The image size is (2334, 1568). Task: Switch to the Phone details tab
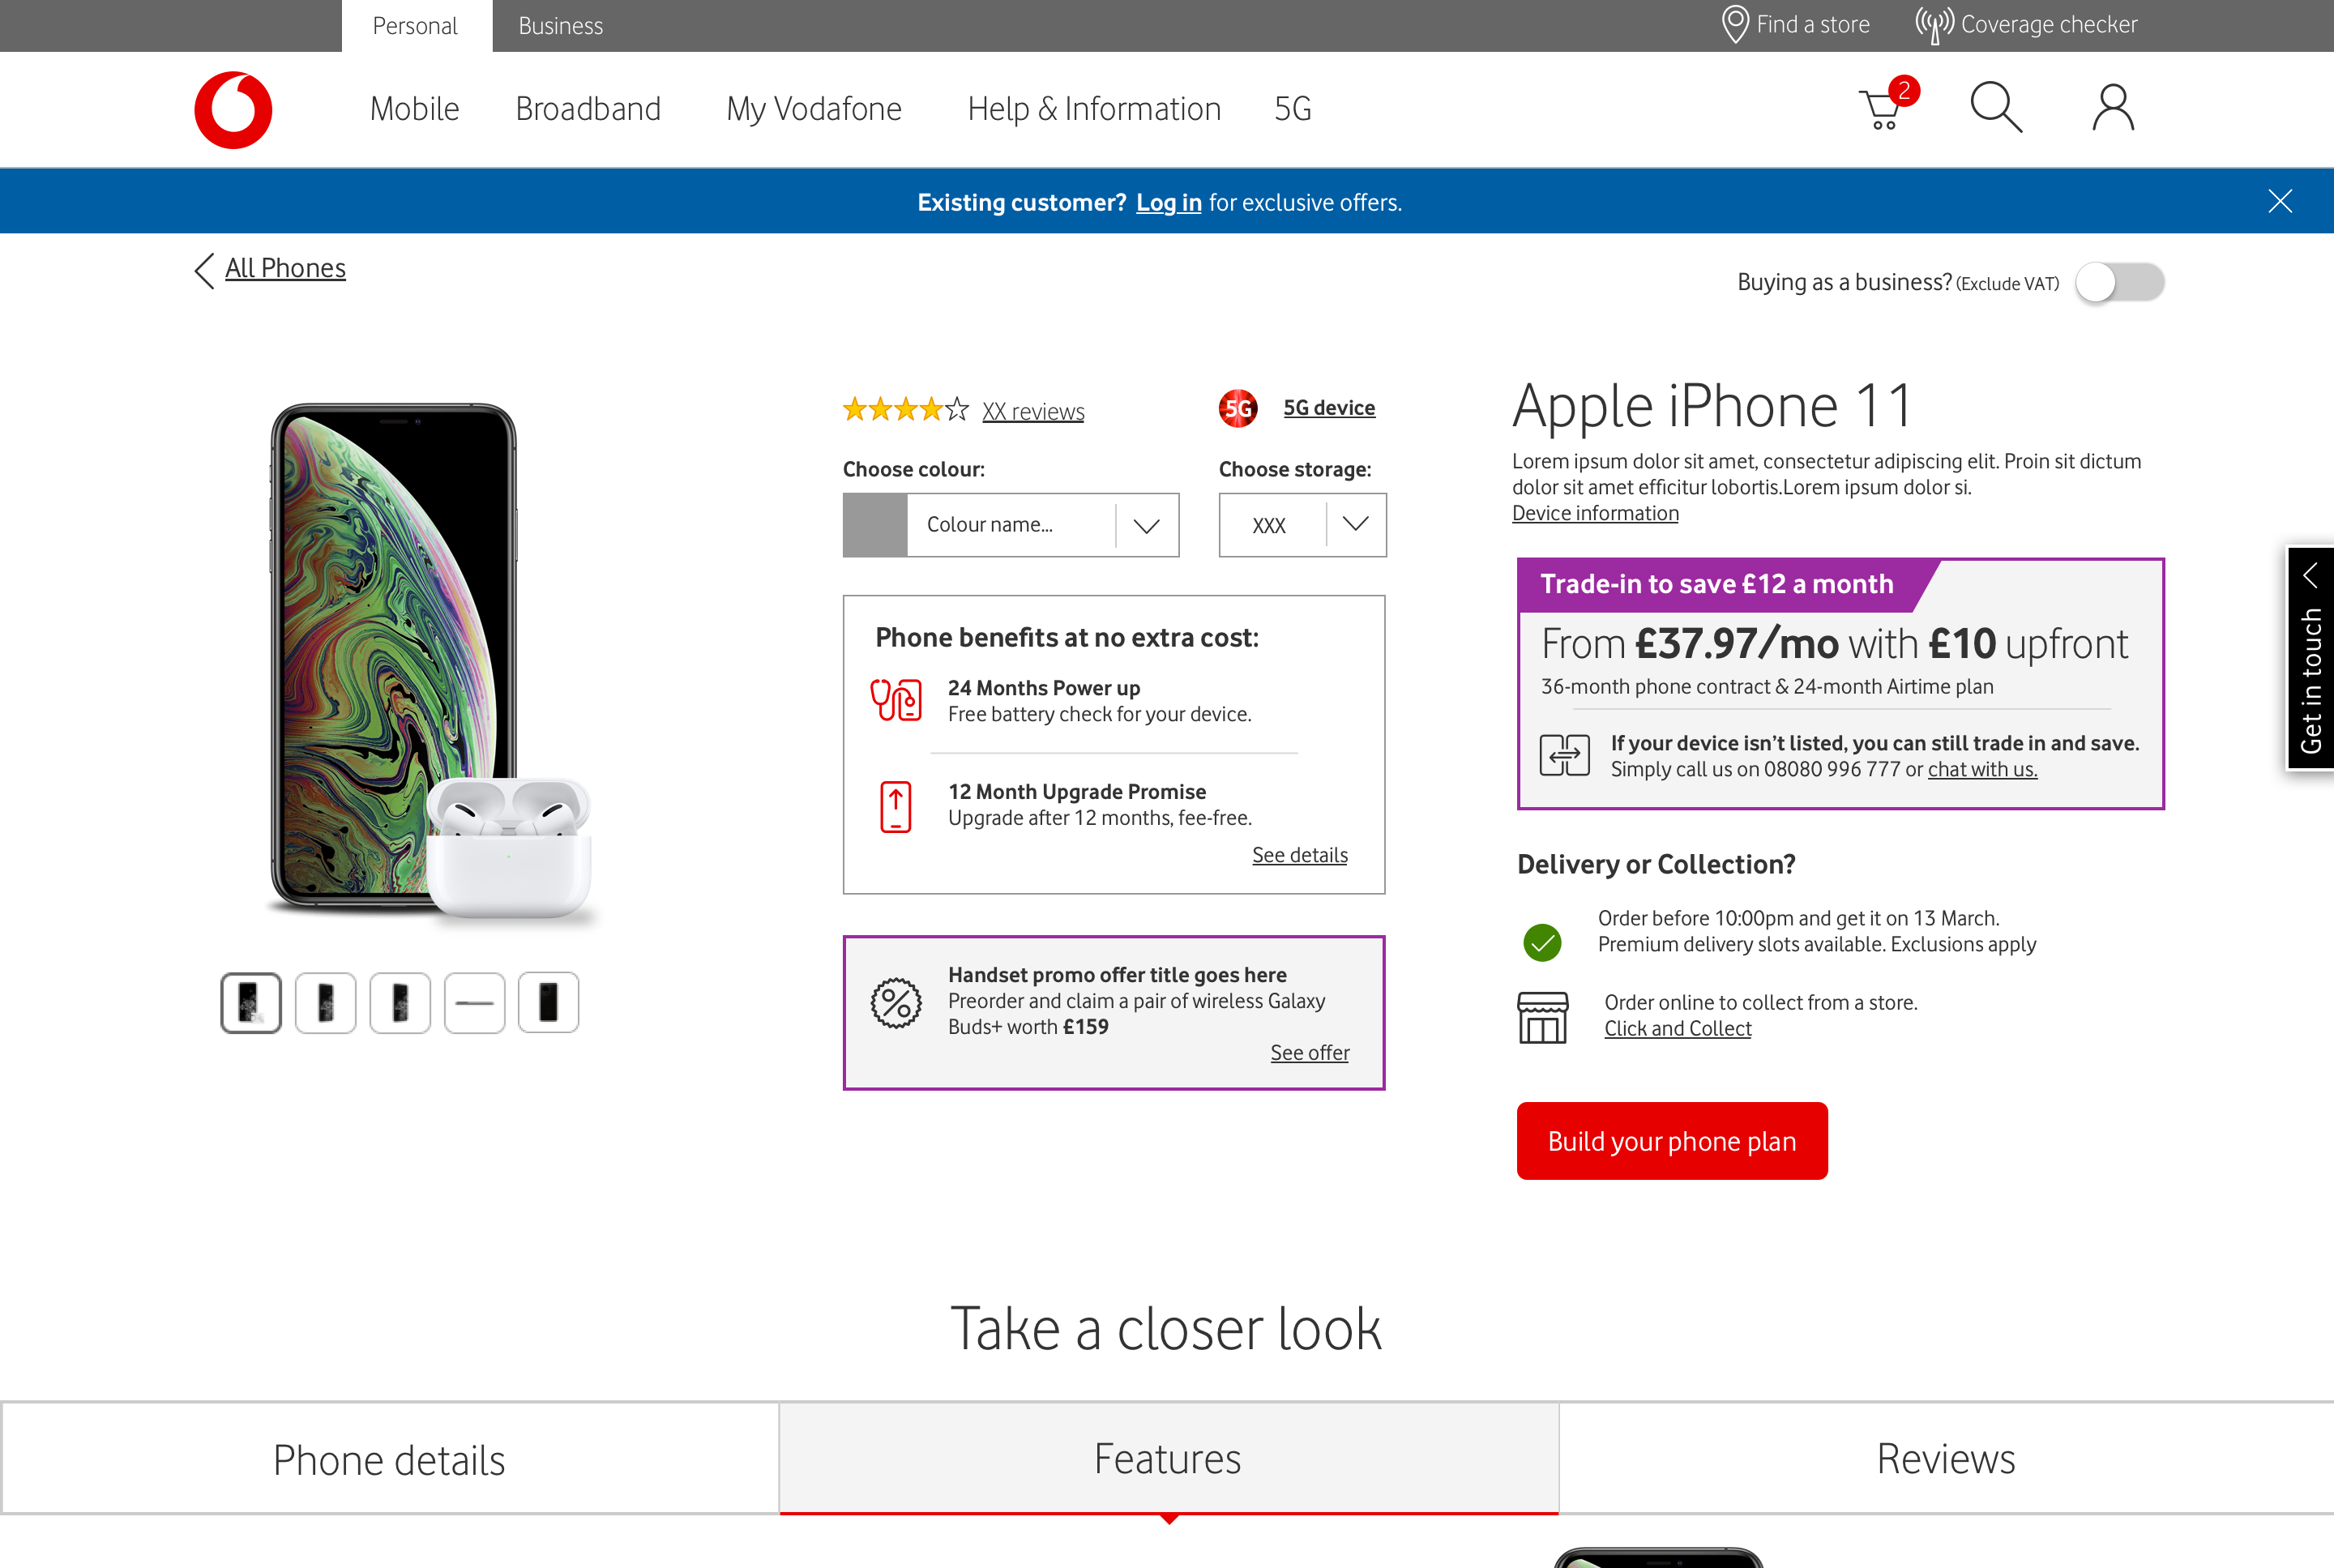[389, 1459]
